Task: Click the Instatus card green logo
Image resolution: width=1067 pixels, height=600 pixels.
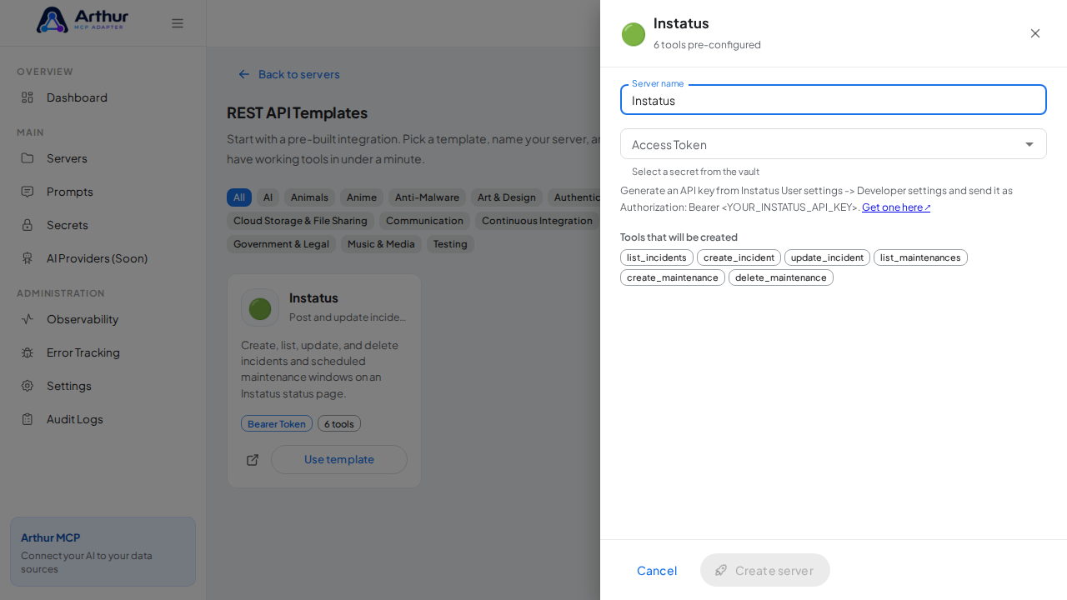Action: click(260, 308)
